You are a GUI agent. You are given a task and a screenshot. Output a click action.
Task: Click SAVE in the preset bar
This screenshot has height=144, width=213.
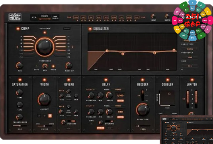click(55, 16)
